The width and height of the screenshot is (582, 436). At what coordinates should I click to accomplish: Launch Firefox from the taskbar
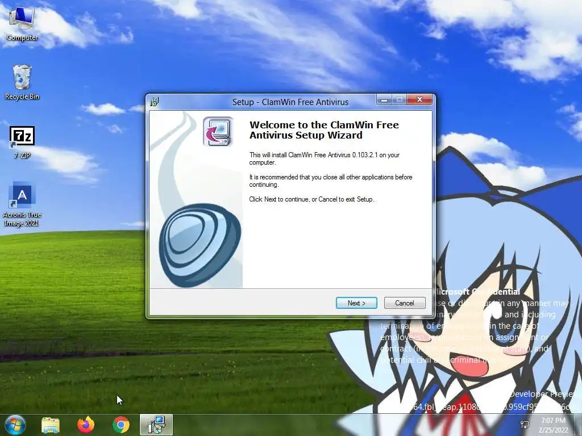click(x=86, y=425)
